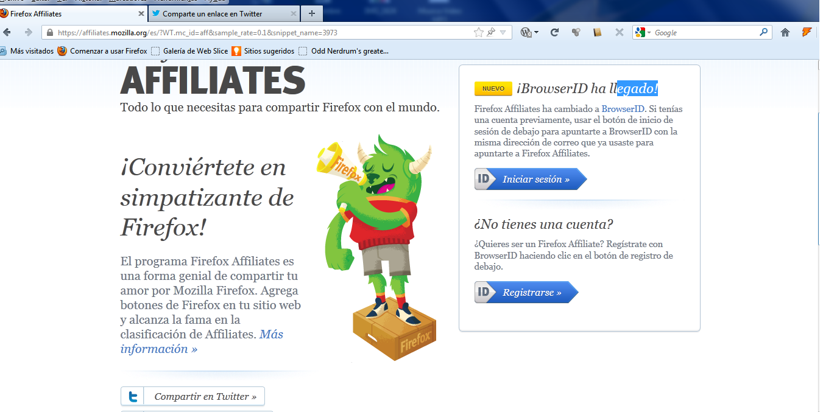Click the ¿No tienes una cuenta? heading
The height and width of the screenshot is (412, 823).
coord(544,224)
